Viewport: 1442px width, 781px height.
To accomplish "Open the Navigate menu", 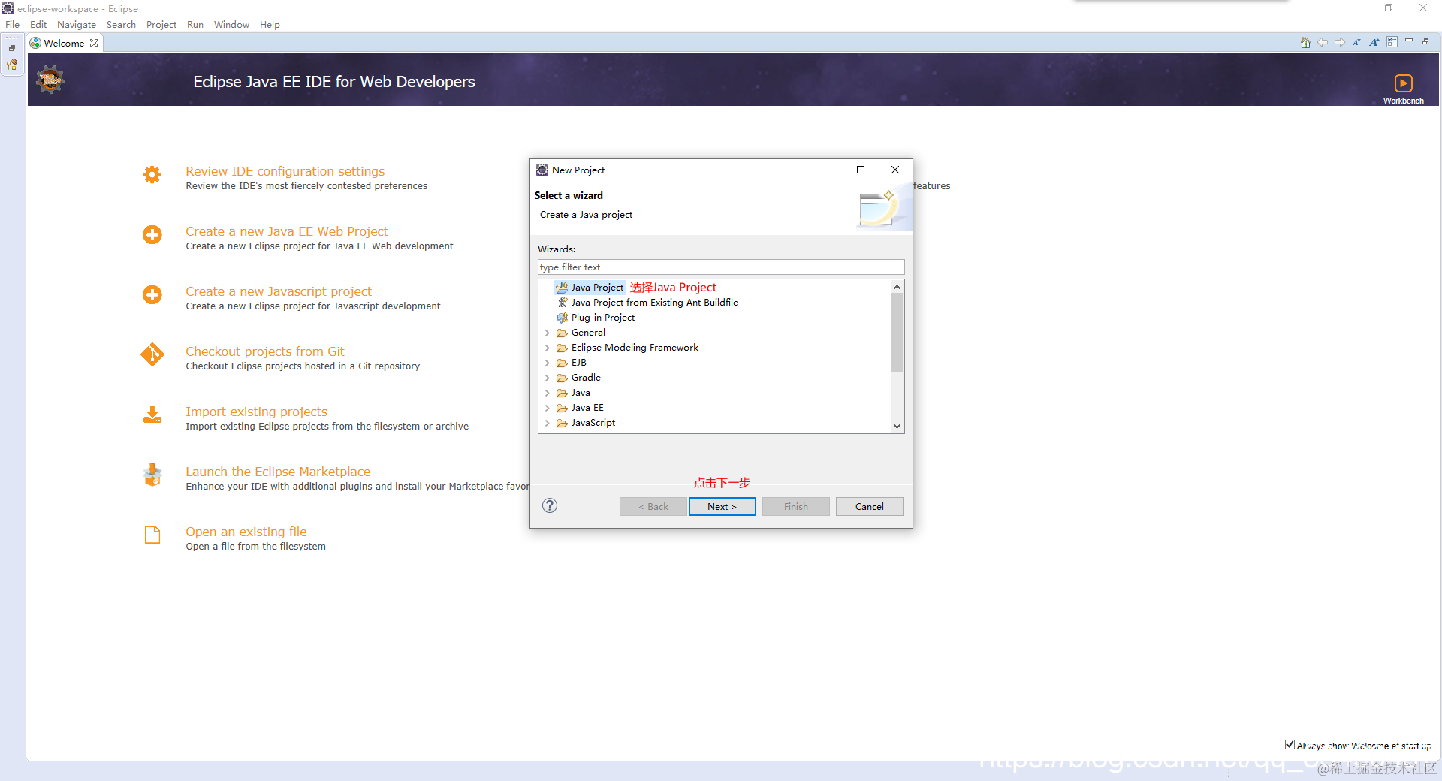I will [77, 25].
